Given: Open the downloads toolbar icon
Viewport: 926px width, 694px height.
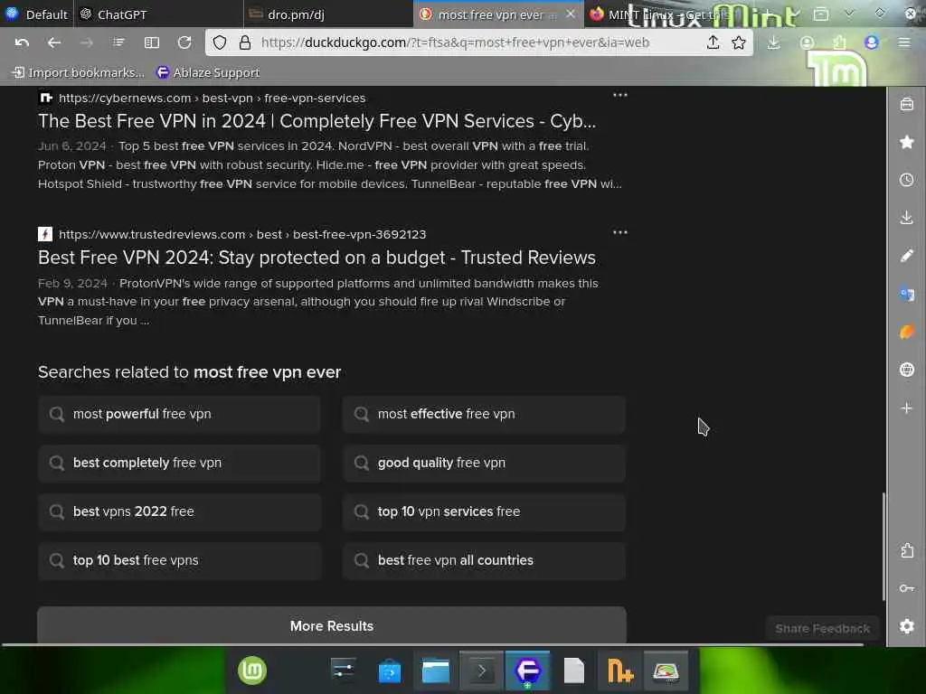Looking at the screenshot, I should coord(774,42).
